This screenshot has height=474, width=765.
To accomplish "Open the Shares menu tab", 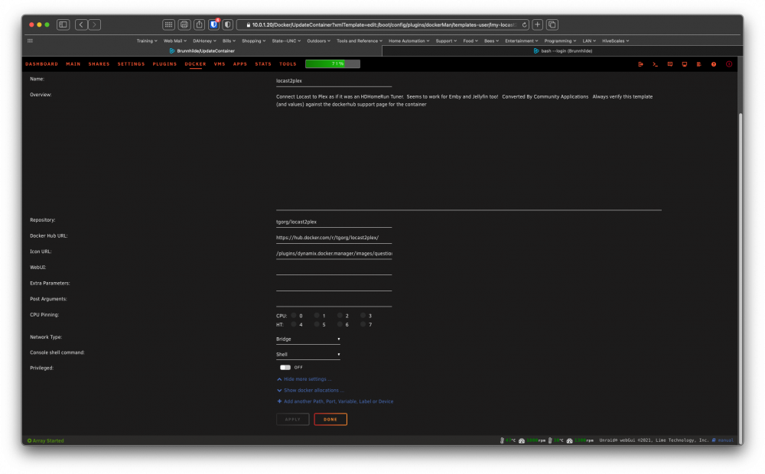I will 99,64.
